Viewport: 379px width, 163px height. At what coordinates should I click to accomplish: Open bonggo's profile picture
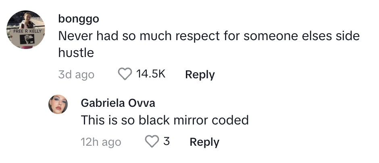coord(26,30)
